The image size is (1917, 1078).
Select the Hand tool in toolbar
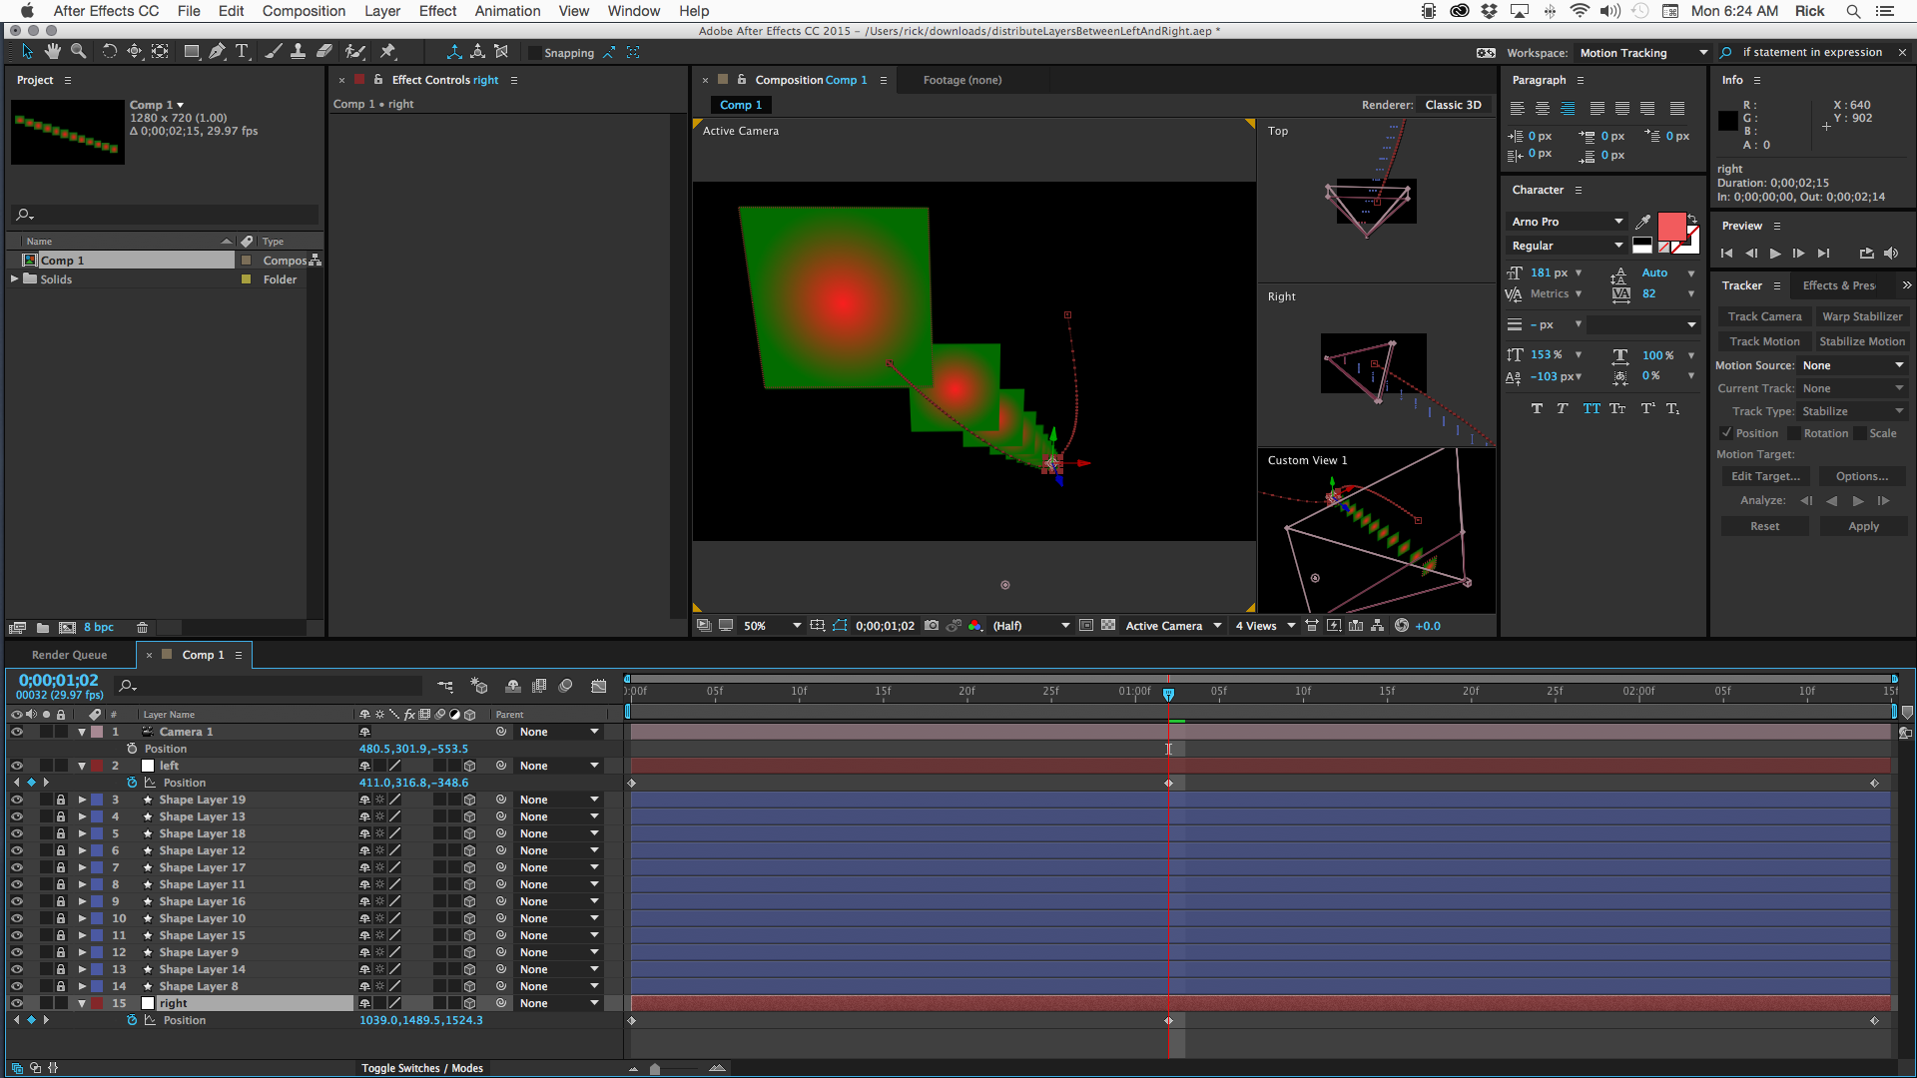click(x=52, y=52)
